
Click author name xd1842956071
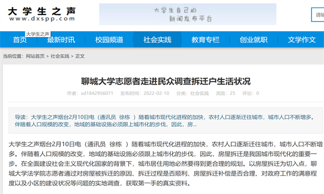pyautogui.click(x=97, y=93)
